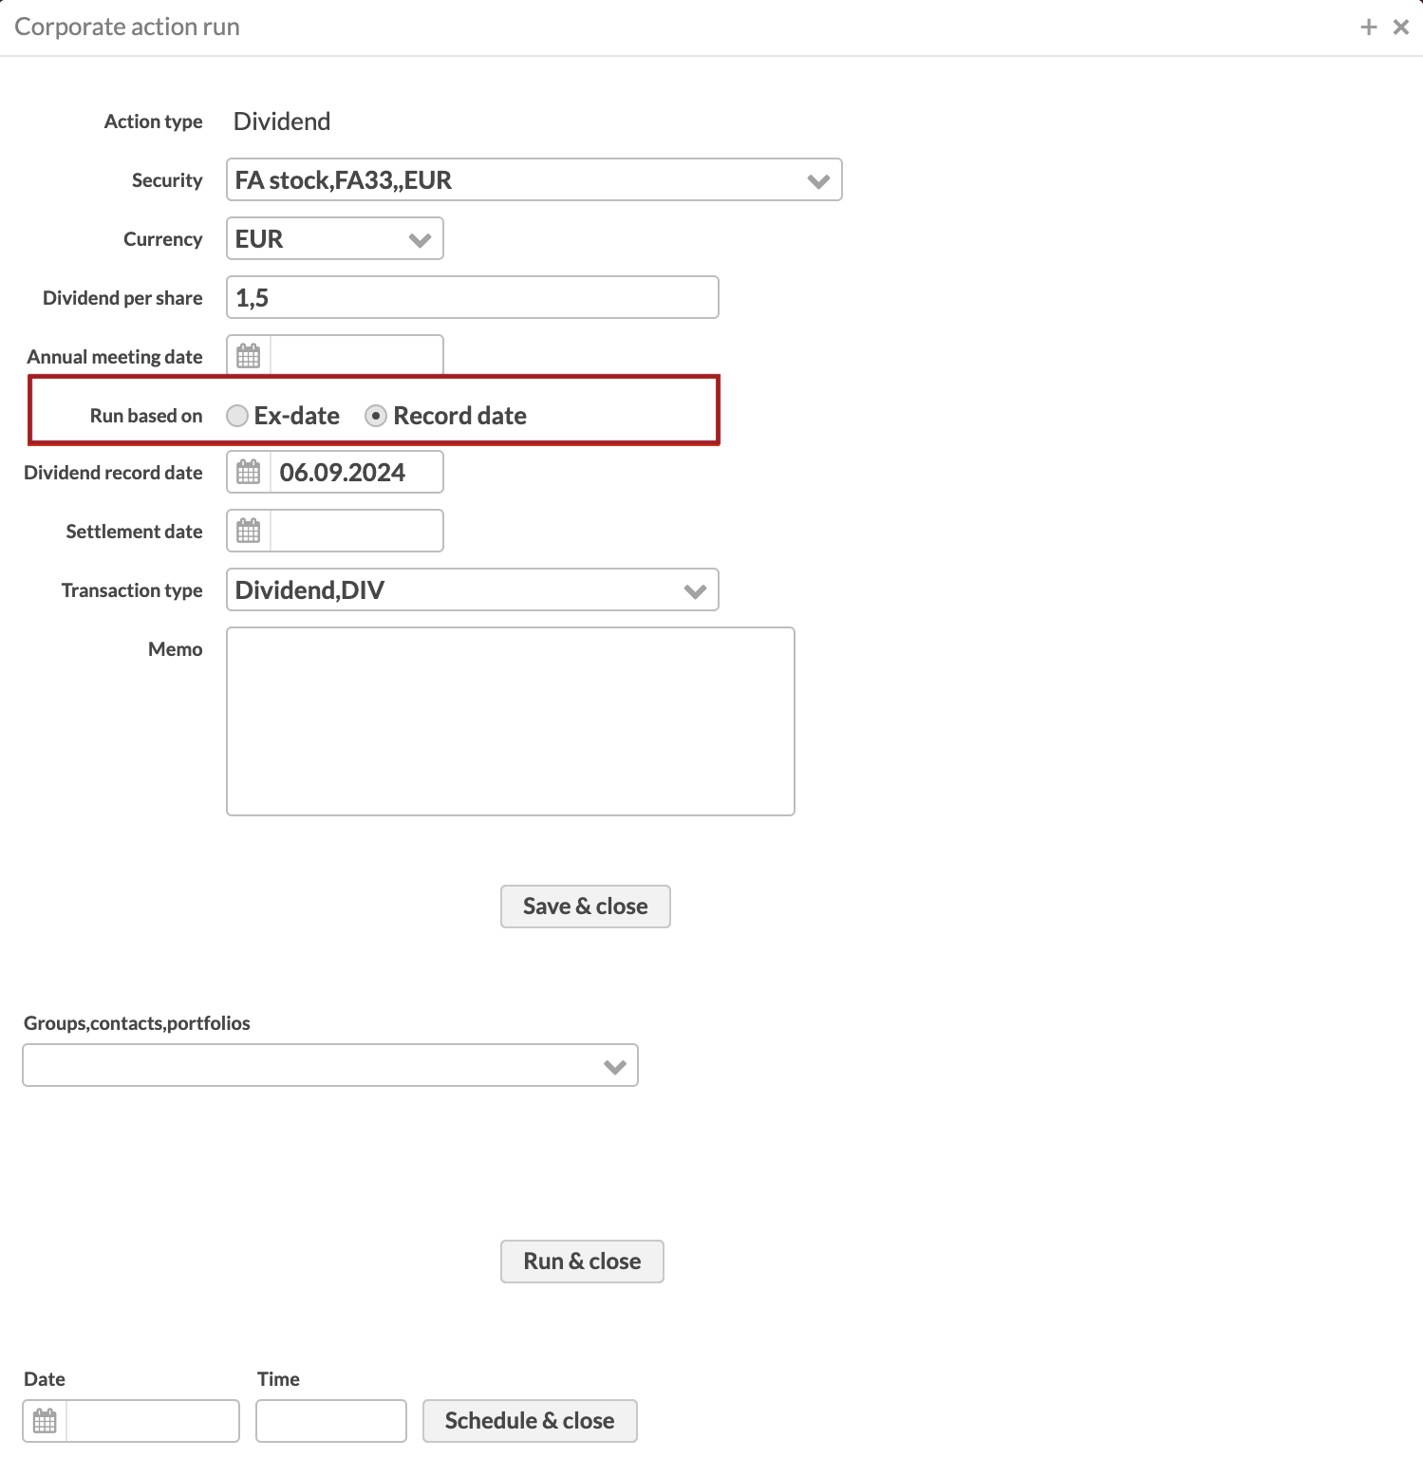Focus the Dividend per share field

click(x=473, y=297)
